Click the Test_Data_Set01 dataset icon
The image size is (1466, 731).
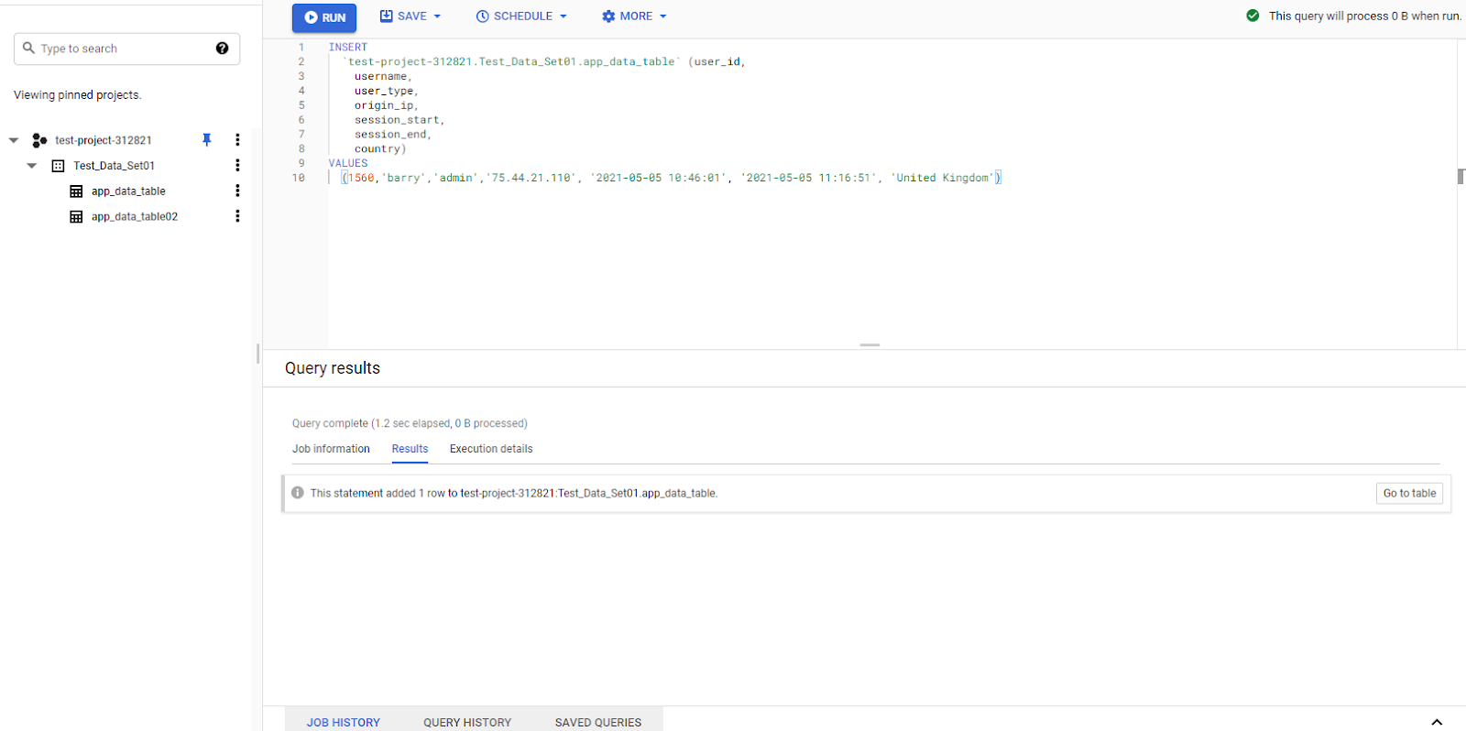(58, 166)
